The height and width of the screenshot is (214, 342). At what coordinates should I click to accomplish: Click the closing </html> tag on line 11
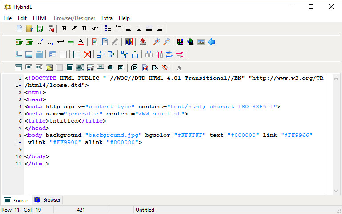pos(37,164)
